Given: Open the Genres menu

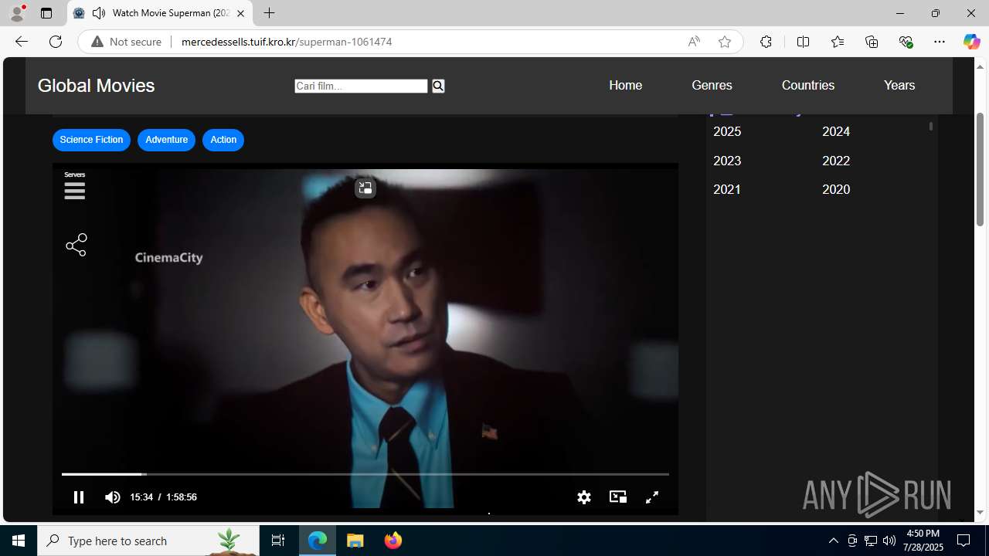Looking at the screenshot, I should [712, 85].
